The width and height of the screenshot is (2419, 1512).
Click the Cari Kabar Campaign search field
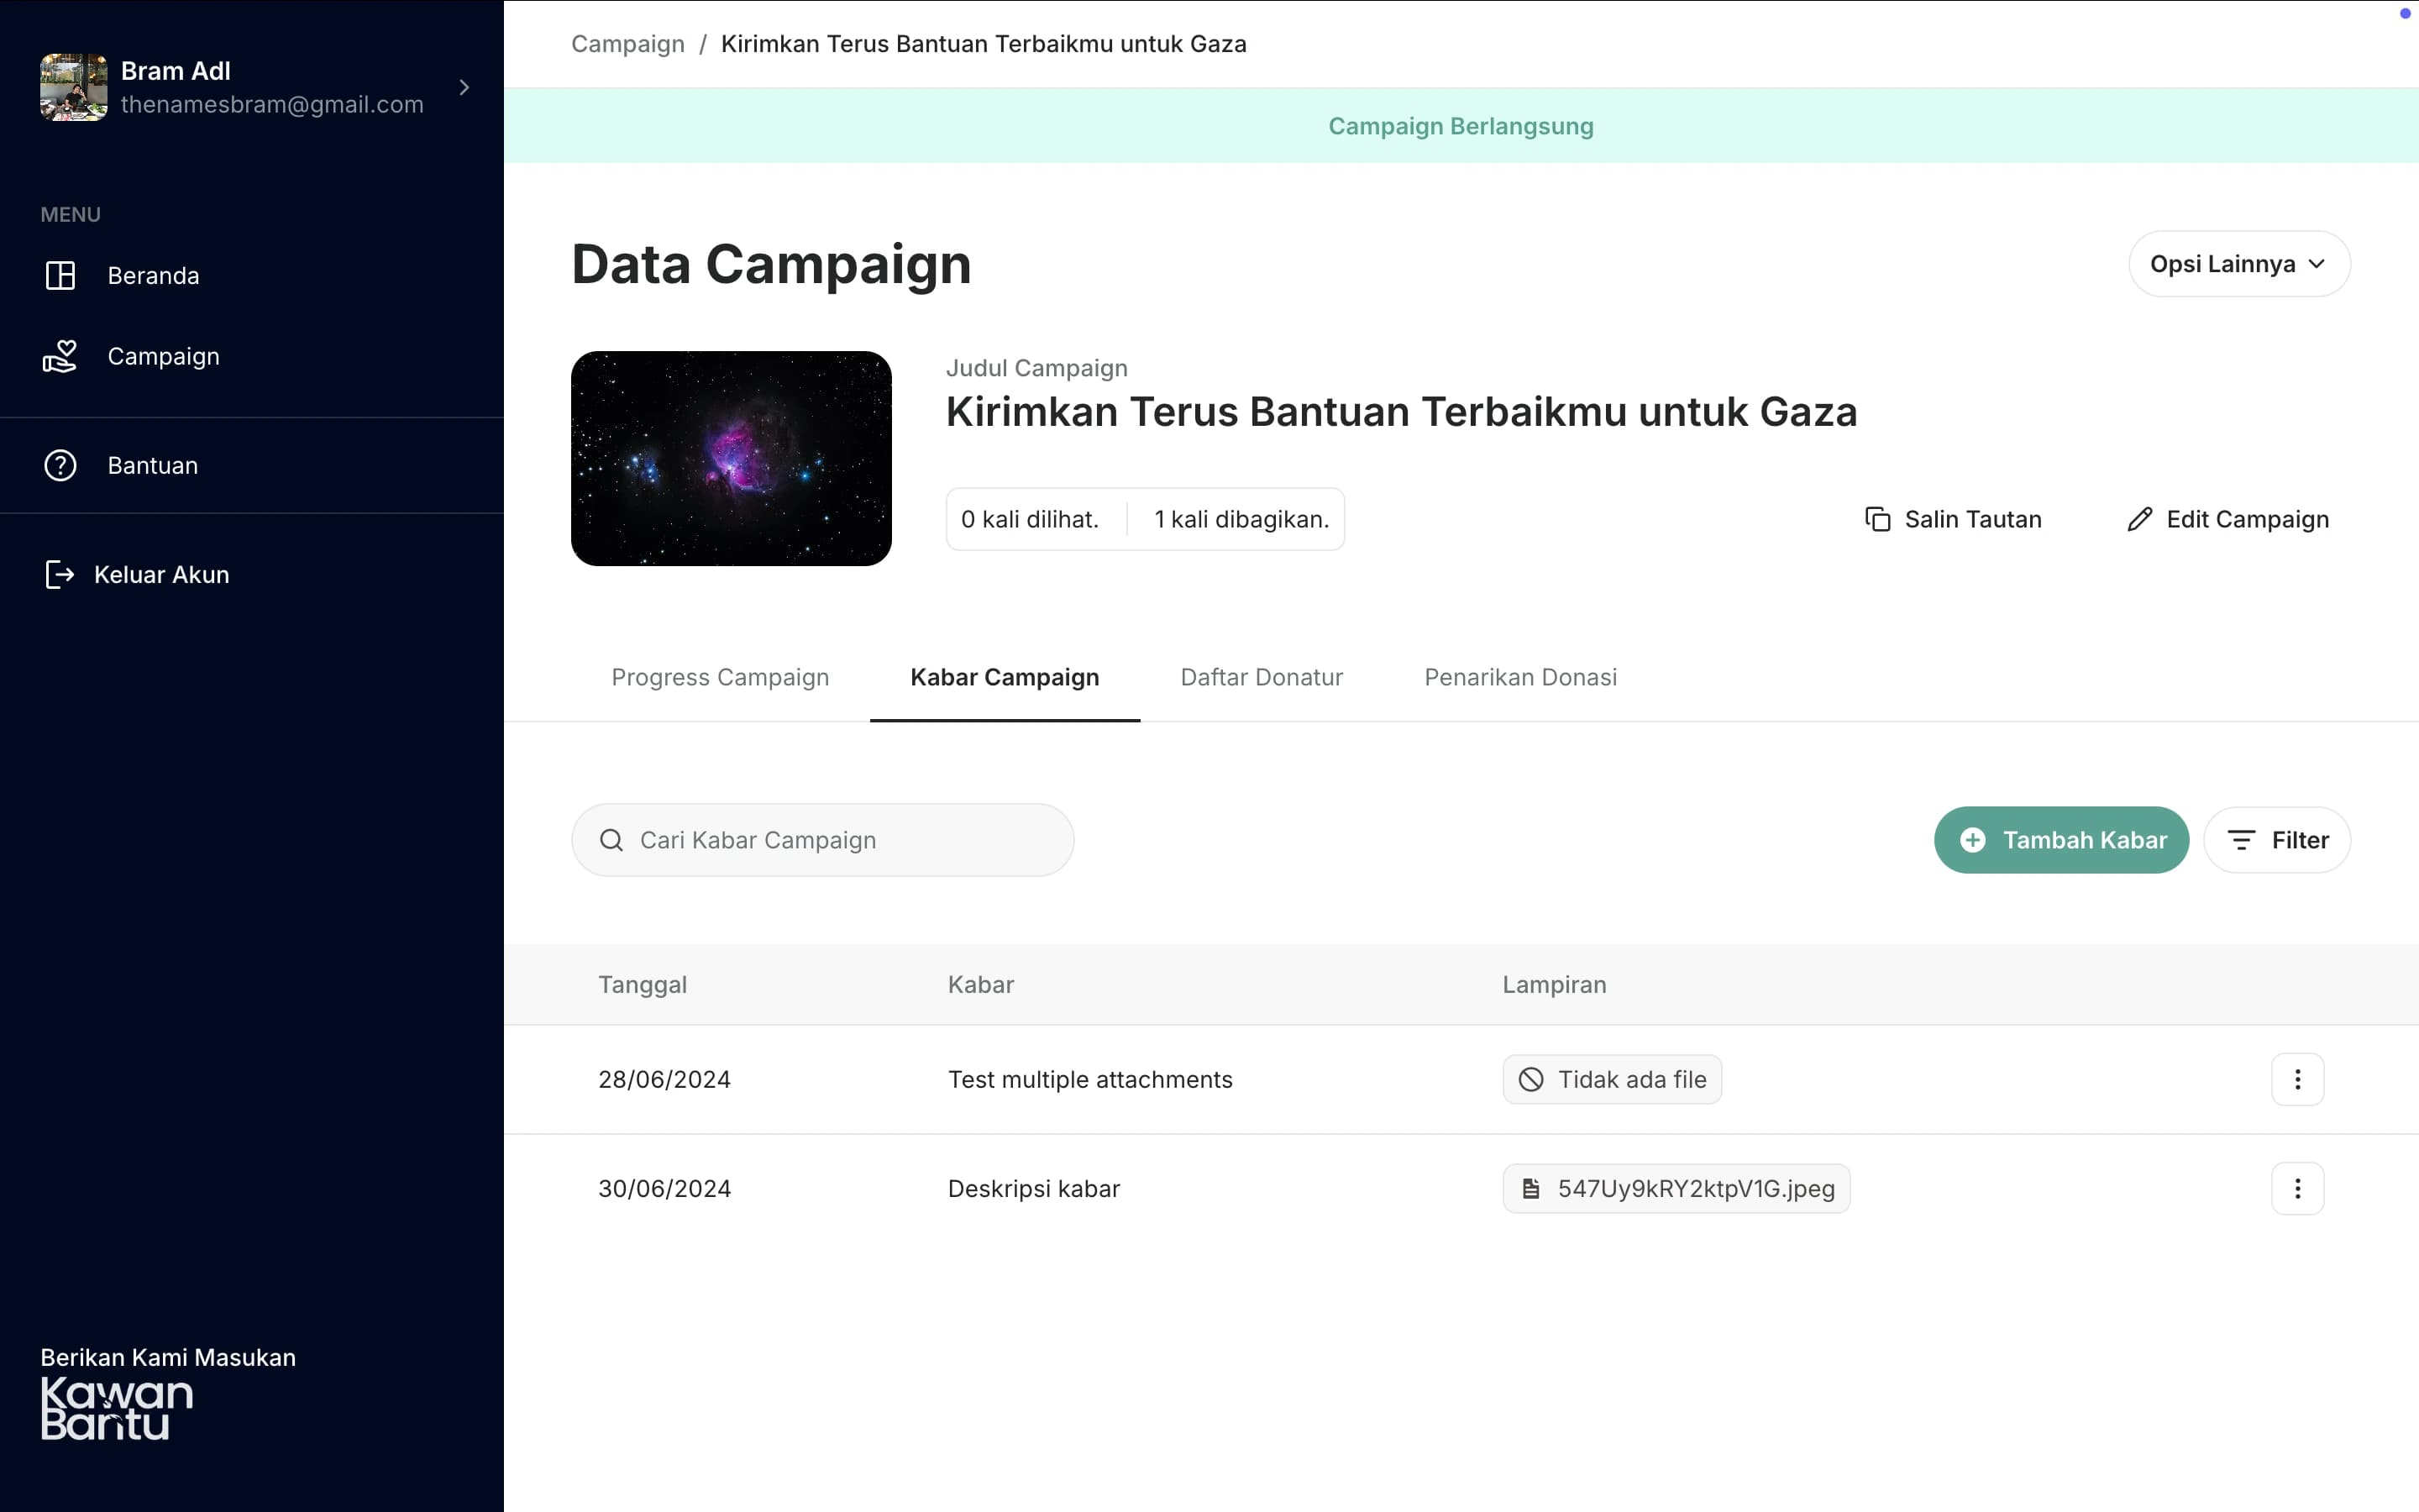822,840
